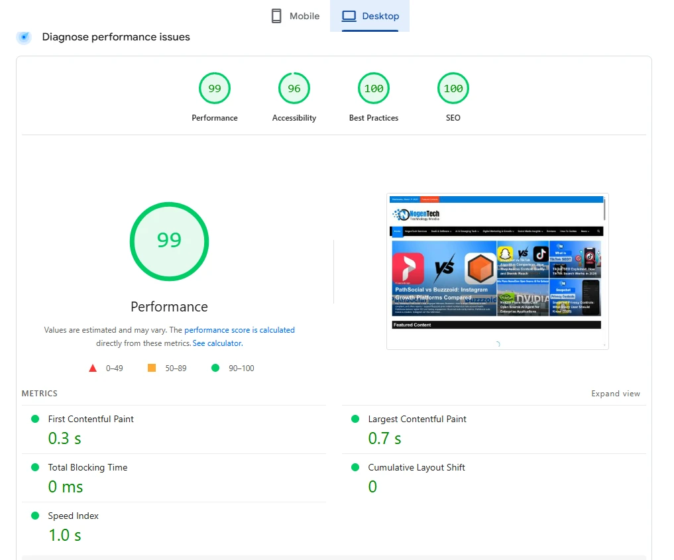
Task: Click green dot beside Total Blocking Time
Action: tap(35, 467)
